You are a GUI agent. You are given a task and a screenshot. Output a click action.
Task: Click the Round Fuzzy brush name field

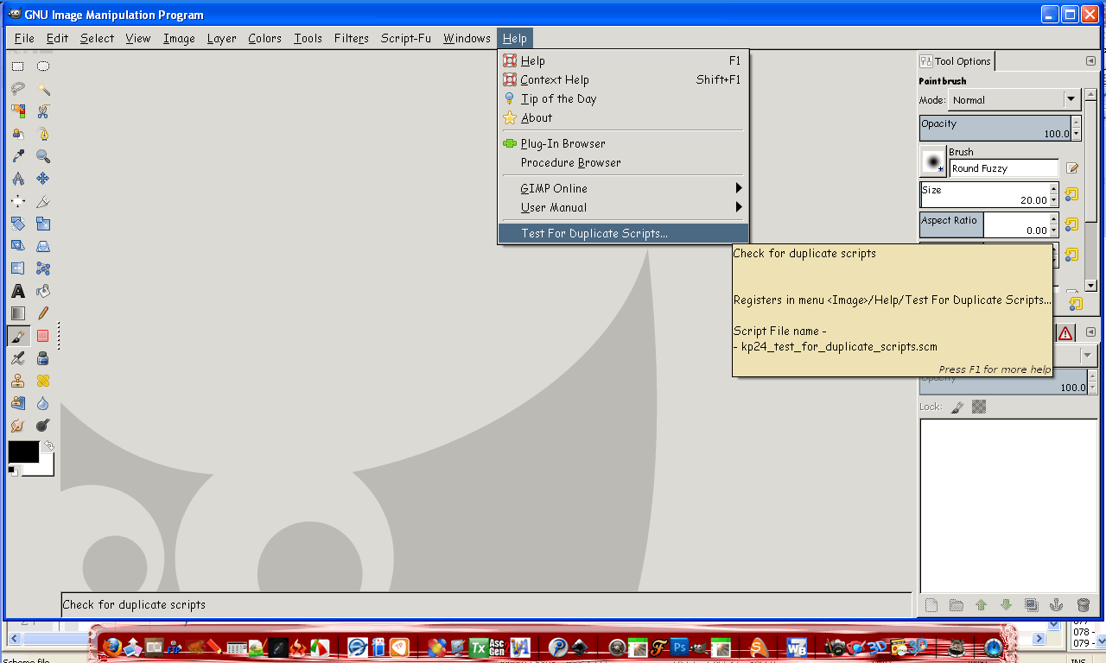pyautogui.click(x=1004, y=168)
